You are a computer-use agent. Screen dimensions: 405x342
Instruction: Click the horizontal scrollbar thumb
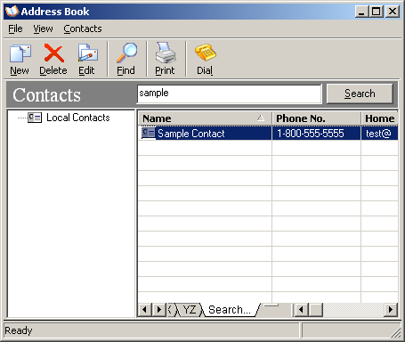point(316,310)
